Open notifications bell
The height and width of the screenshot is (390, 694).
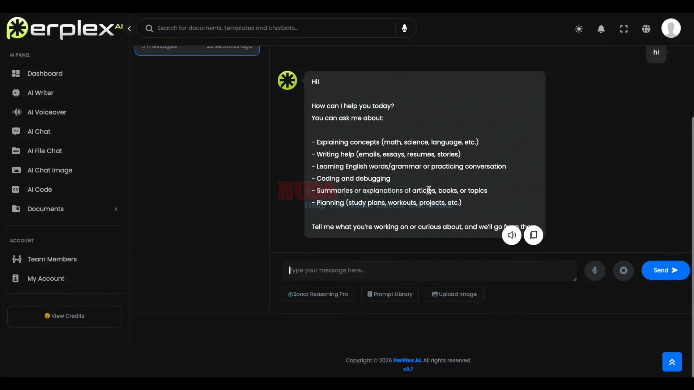click(x=601, y=29)
